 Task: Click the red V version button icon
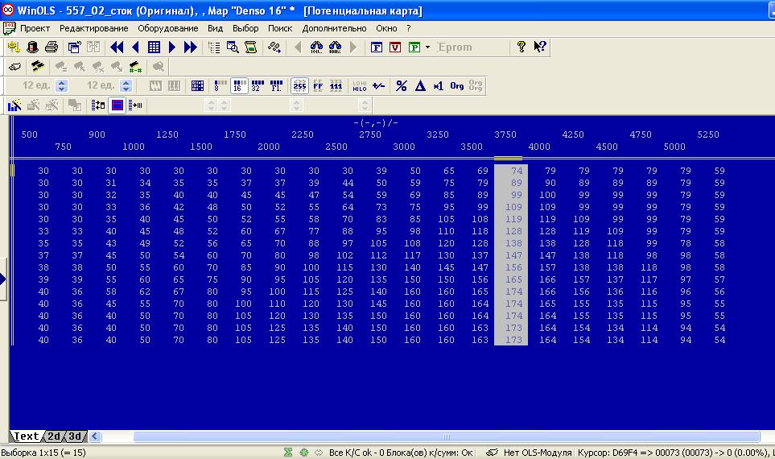pos(395,48)
